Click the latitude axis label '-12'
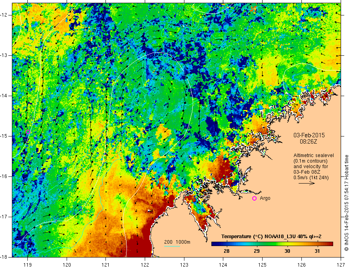The width and height of the screenshot is (349, 269). click(4, 15)
